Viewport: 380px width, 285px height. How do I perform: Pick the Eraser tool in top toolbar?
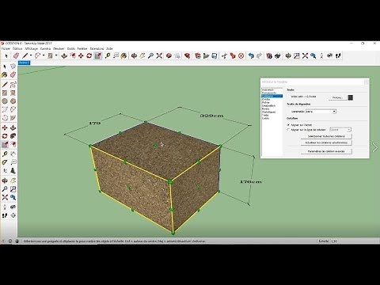(x=16, y=55)
